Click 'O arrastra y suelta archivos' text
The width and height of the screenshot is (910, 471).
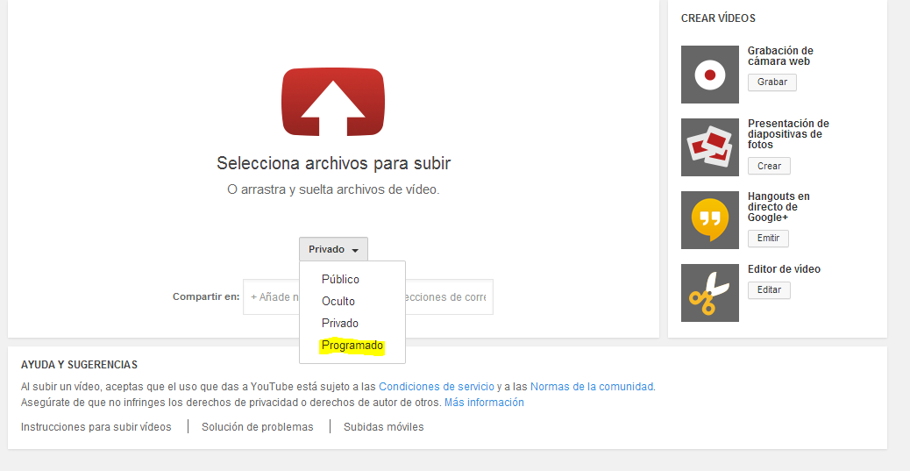(x=333, y=190)
